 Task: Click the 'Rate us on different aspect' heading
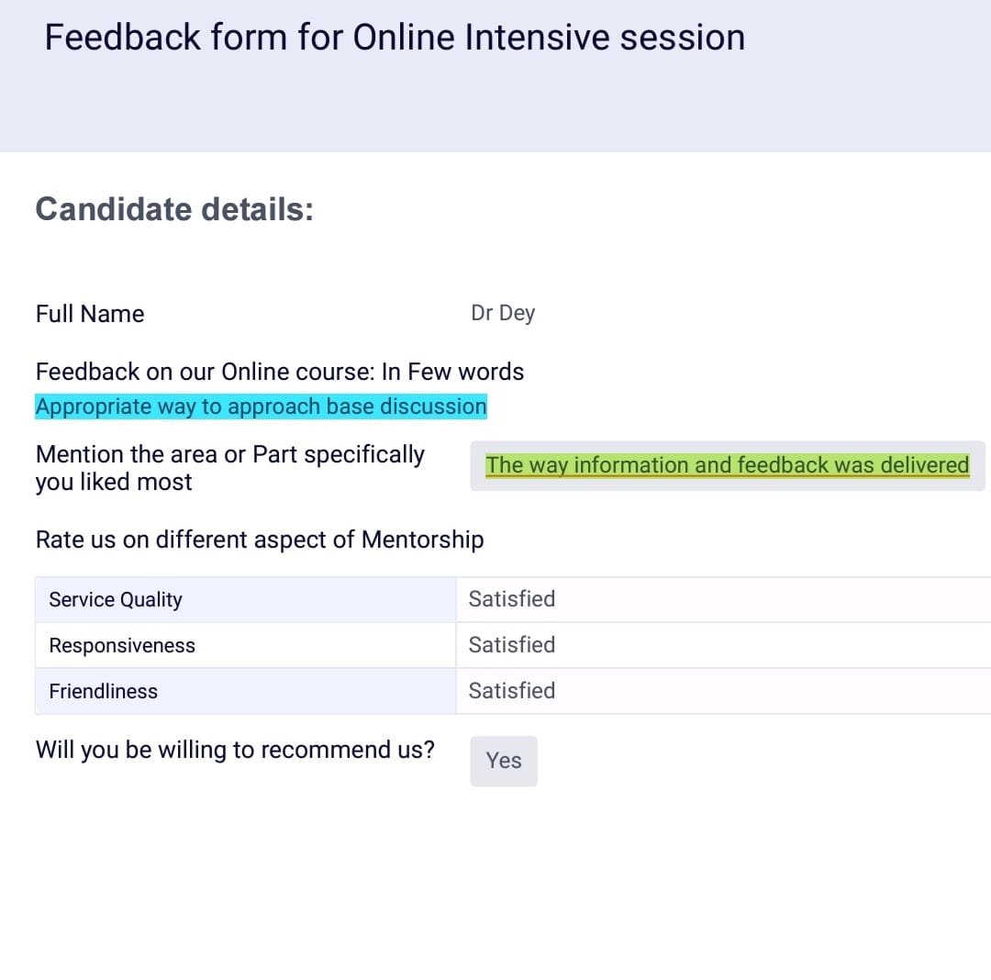[x=260, y=540]
